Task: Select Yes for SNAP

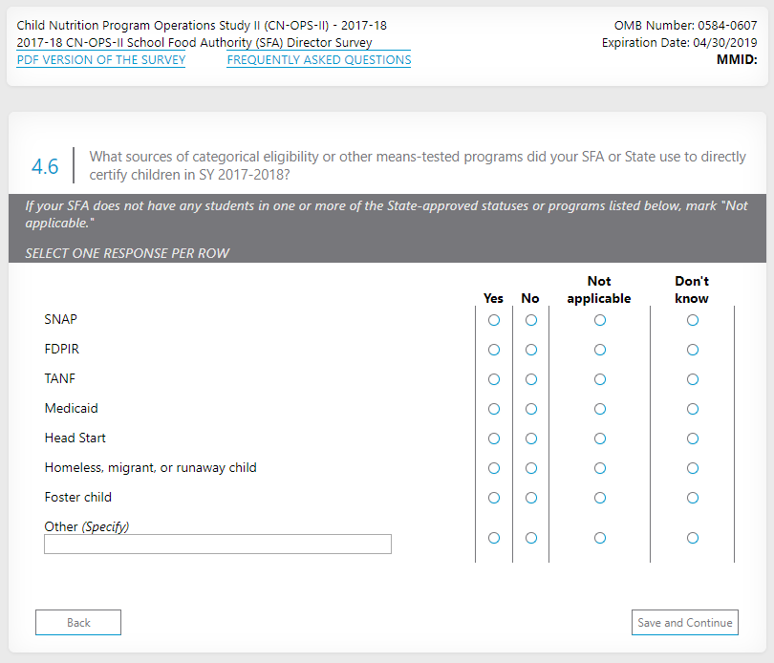Action: [494, 320]
